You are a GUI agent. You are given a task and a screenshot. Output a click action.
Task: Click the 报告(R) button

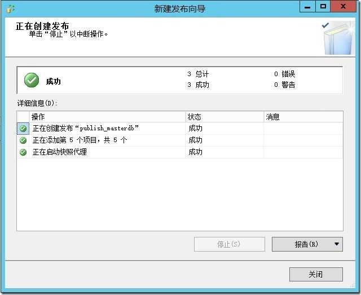(x=307, y=244)
